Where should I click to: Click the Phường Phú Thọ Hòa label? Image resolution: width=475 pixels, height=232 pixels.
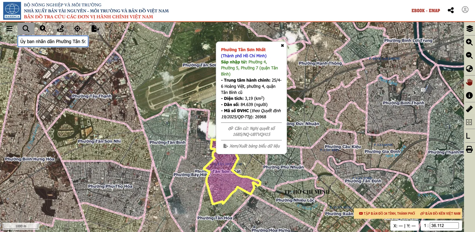110,186
